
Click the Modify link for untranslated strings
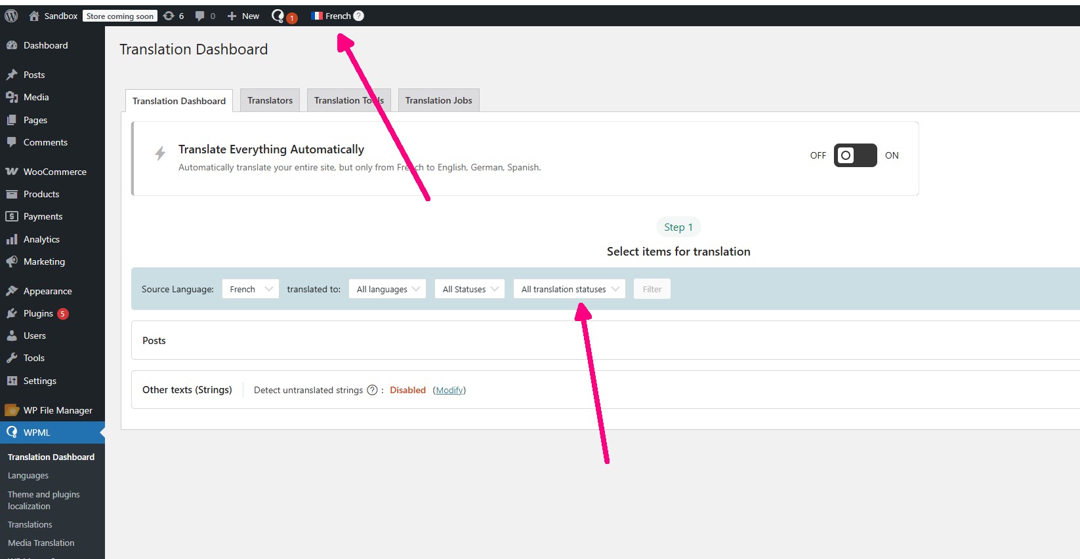point(449,390)
